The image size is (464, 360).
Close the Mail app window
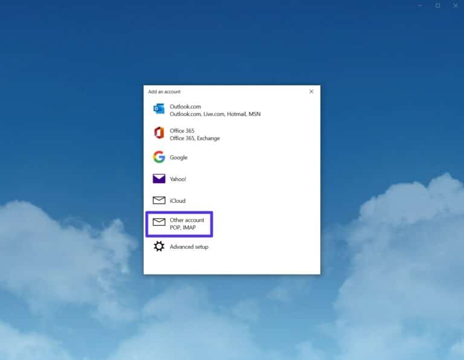456,5
